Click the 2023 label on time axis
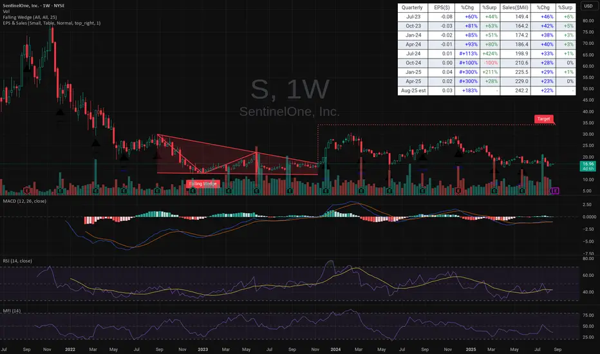 [203, 349]
